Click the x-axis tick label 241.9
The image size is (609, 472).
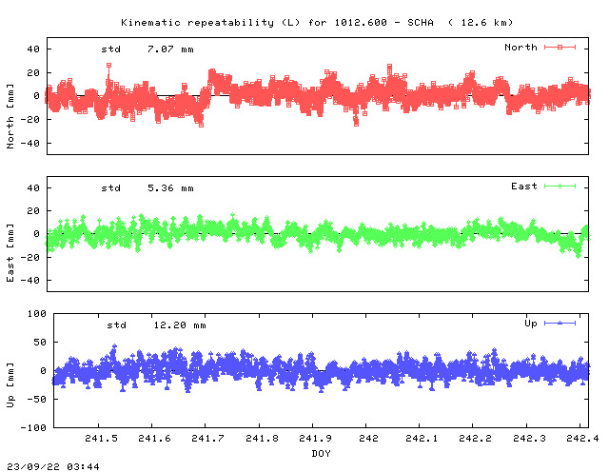(315, 438)
